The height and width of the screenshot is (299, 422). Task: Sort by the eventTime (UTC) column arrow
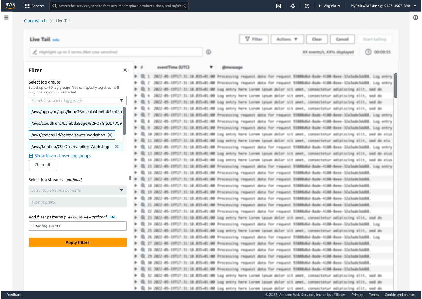click(x=211, y=67)
